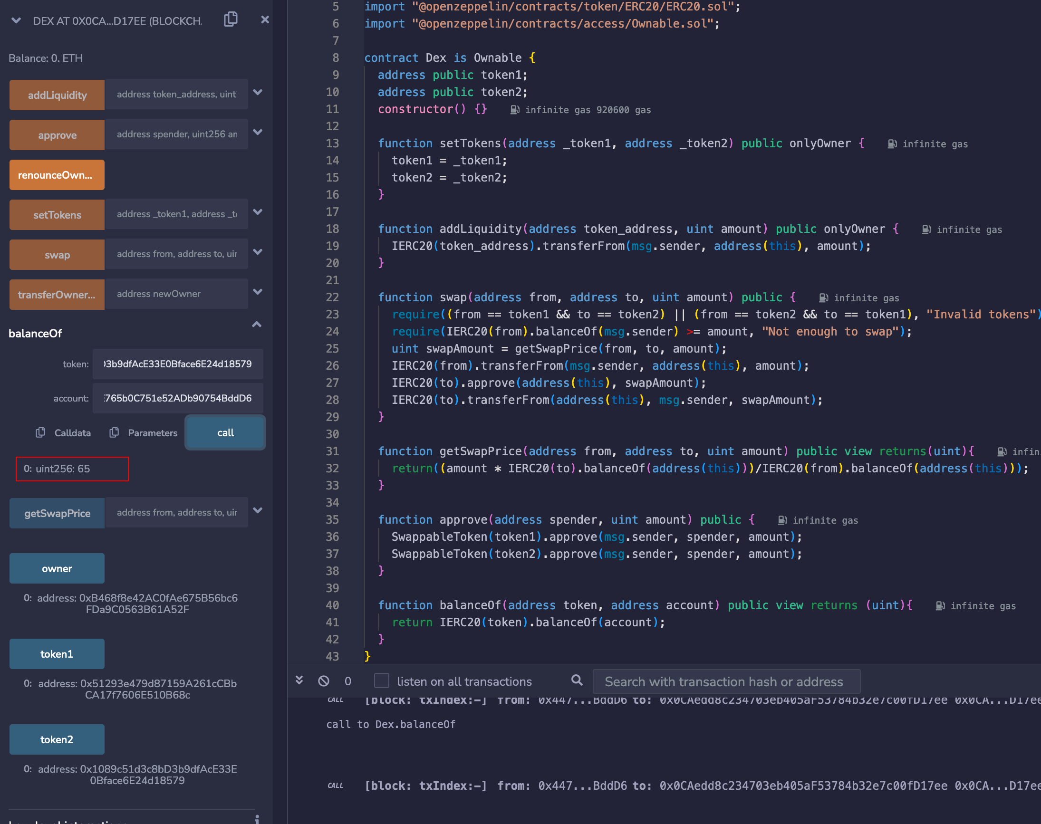Toggle the terminal panel collapse arrows
This screenshot has height=824, width=1041.
(x=299, y=680)
